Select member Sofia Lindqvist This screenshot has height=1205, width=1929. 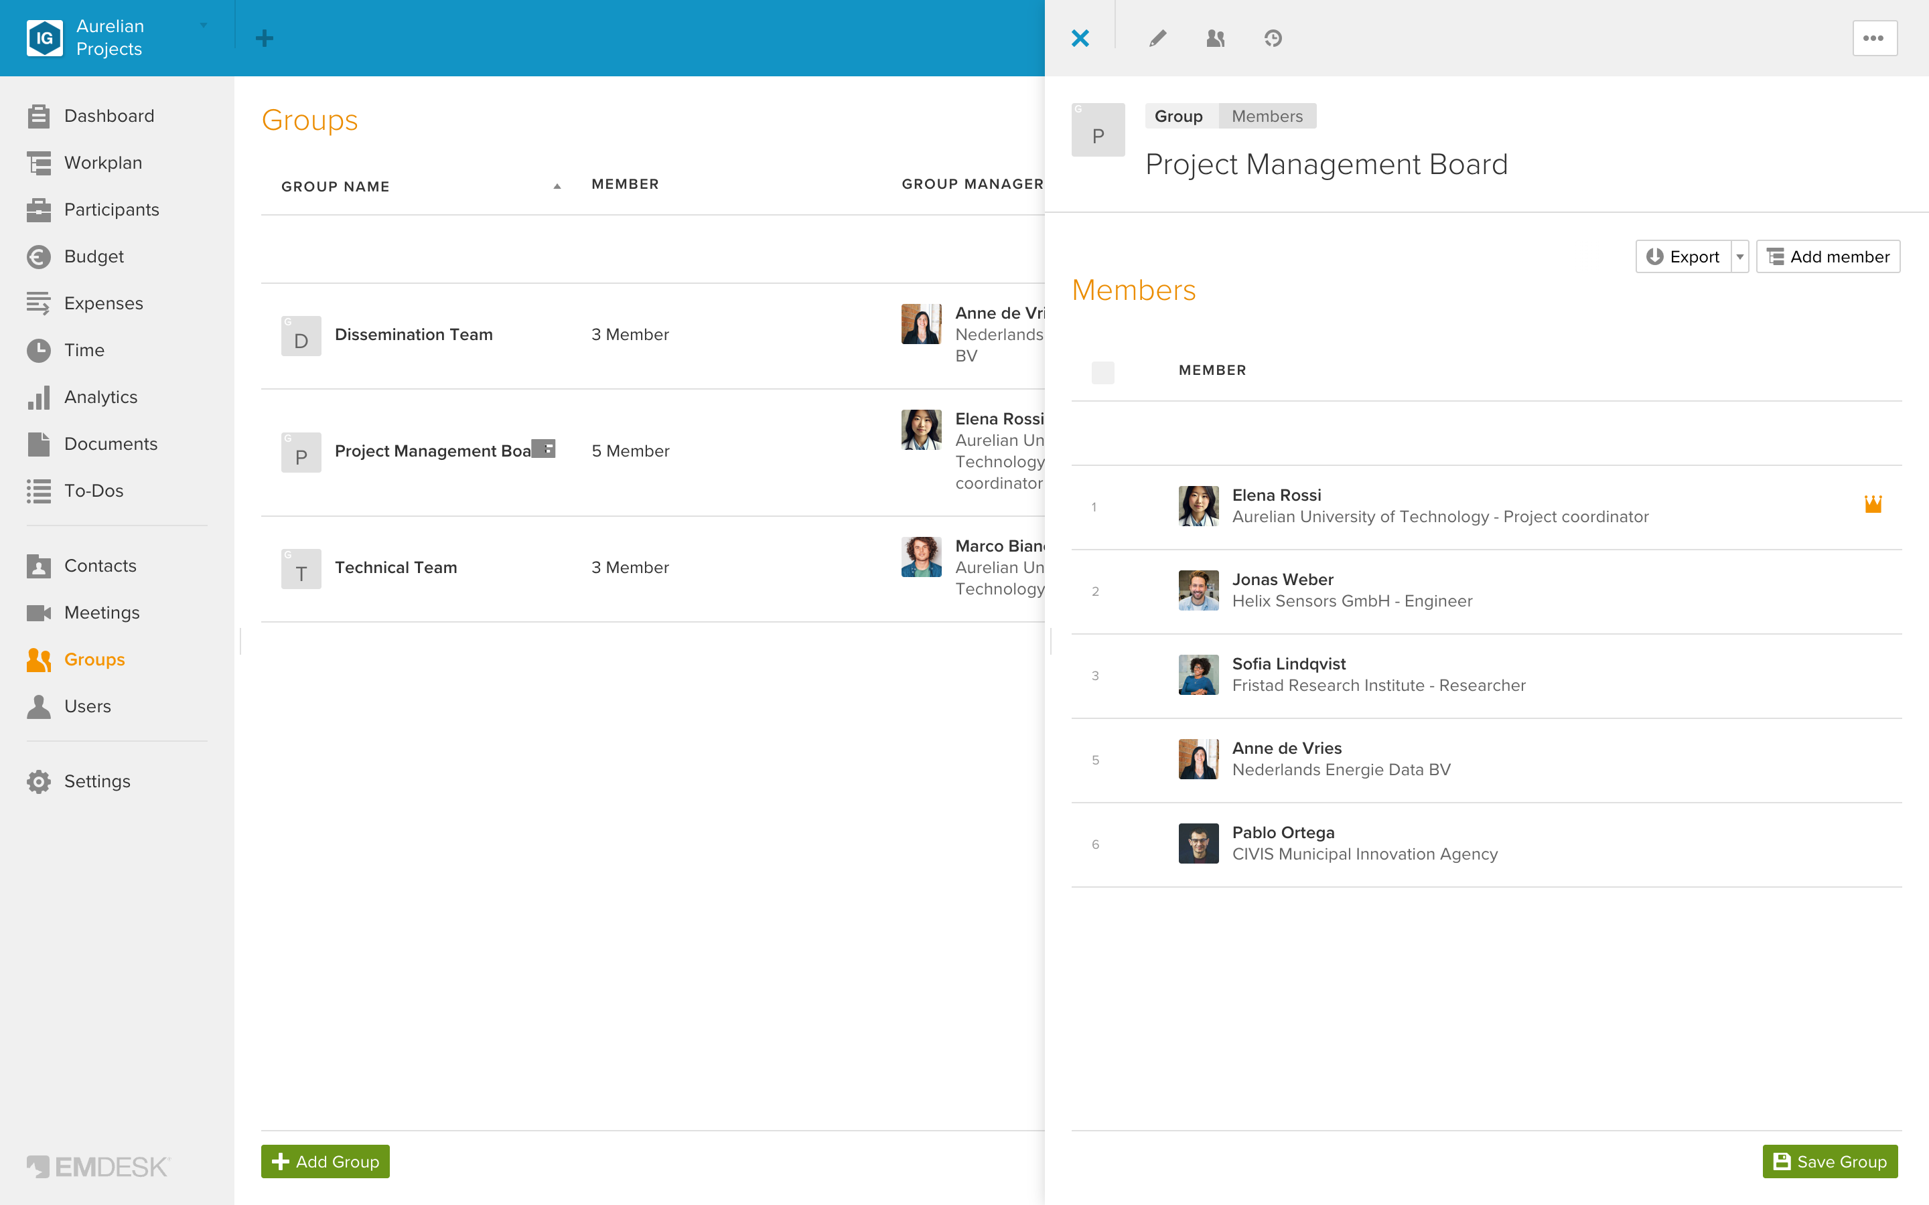point(1486,676)
